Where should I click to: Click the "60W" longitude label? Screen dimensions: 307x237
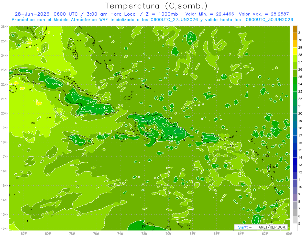289,233
